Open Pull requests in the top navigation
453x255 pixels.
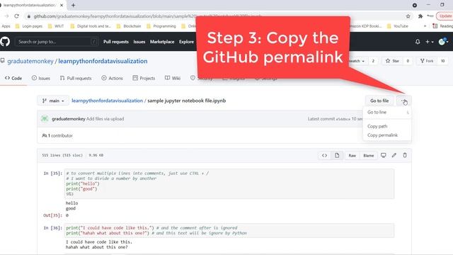pos(116,42)
